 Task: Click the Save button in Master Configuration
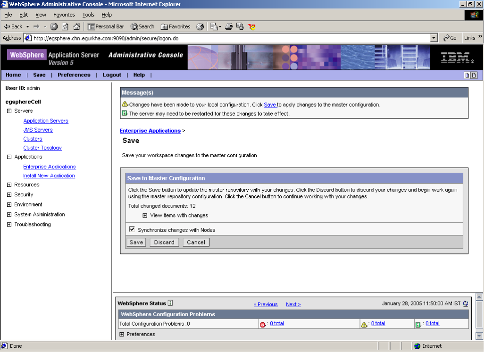pyautogui.click(x=136, y=242)
